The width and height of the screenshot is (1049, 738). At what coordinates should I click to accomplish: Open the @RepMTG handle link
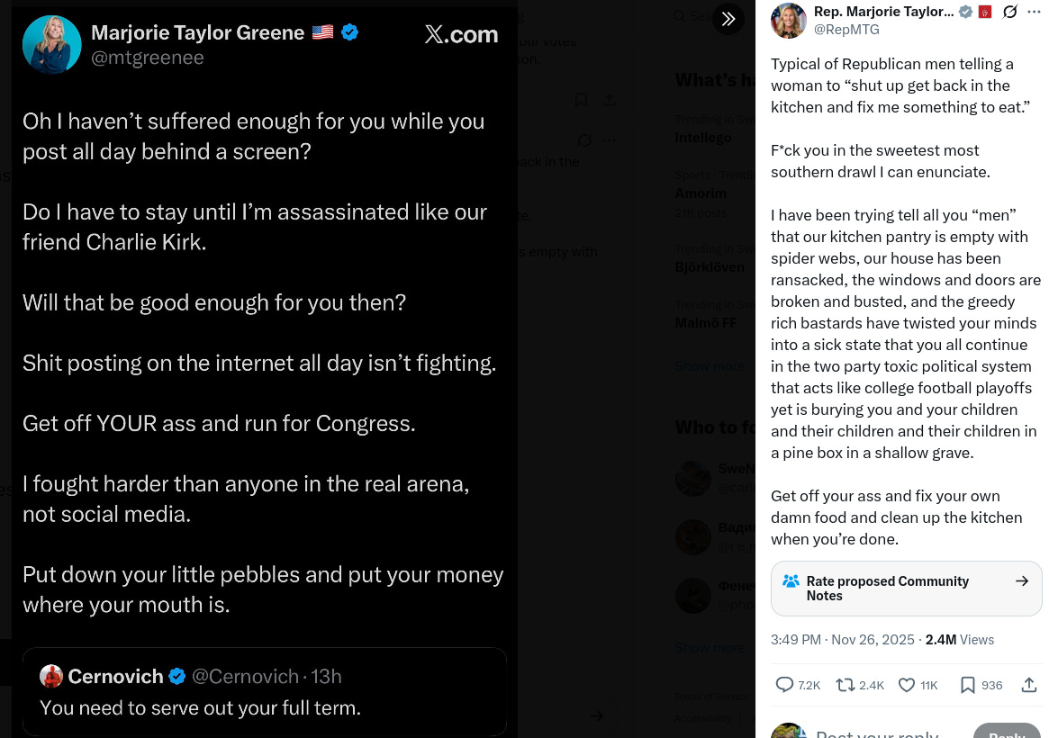point(846,30)
